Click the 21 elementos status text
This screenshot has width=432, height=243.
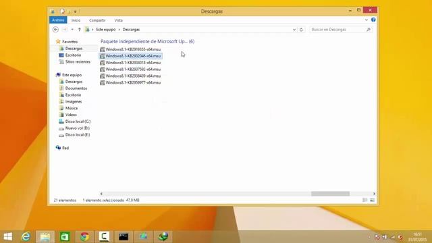pyautogui.click(x=65, y=200)
